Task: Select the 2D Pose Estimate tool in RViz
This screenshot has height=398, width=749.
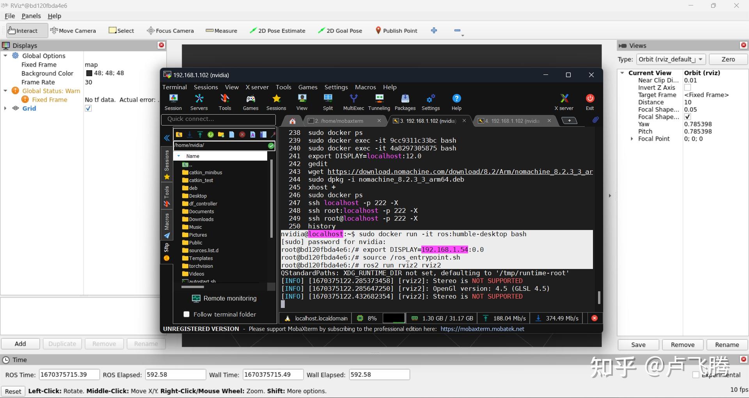Action: [278, 30]
